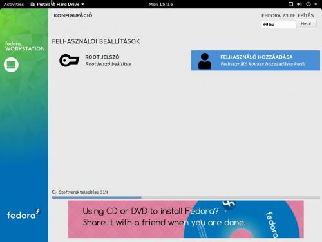Click the Szoftverek telepítése 31% status text
Screen dimensions: 322x242
click(x=84, y=192)
